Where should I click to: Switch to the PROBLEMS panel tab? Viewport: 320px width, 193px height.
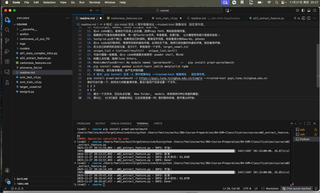[83, 123]
